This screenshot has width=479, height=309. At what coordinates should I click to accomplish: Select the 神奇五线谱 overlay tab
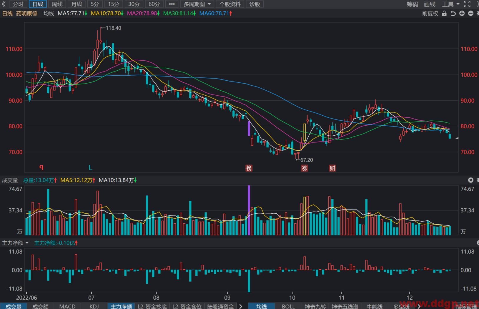pos(345,306)
